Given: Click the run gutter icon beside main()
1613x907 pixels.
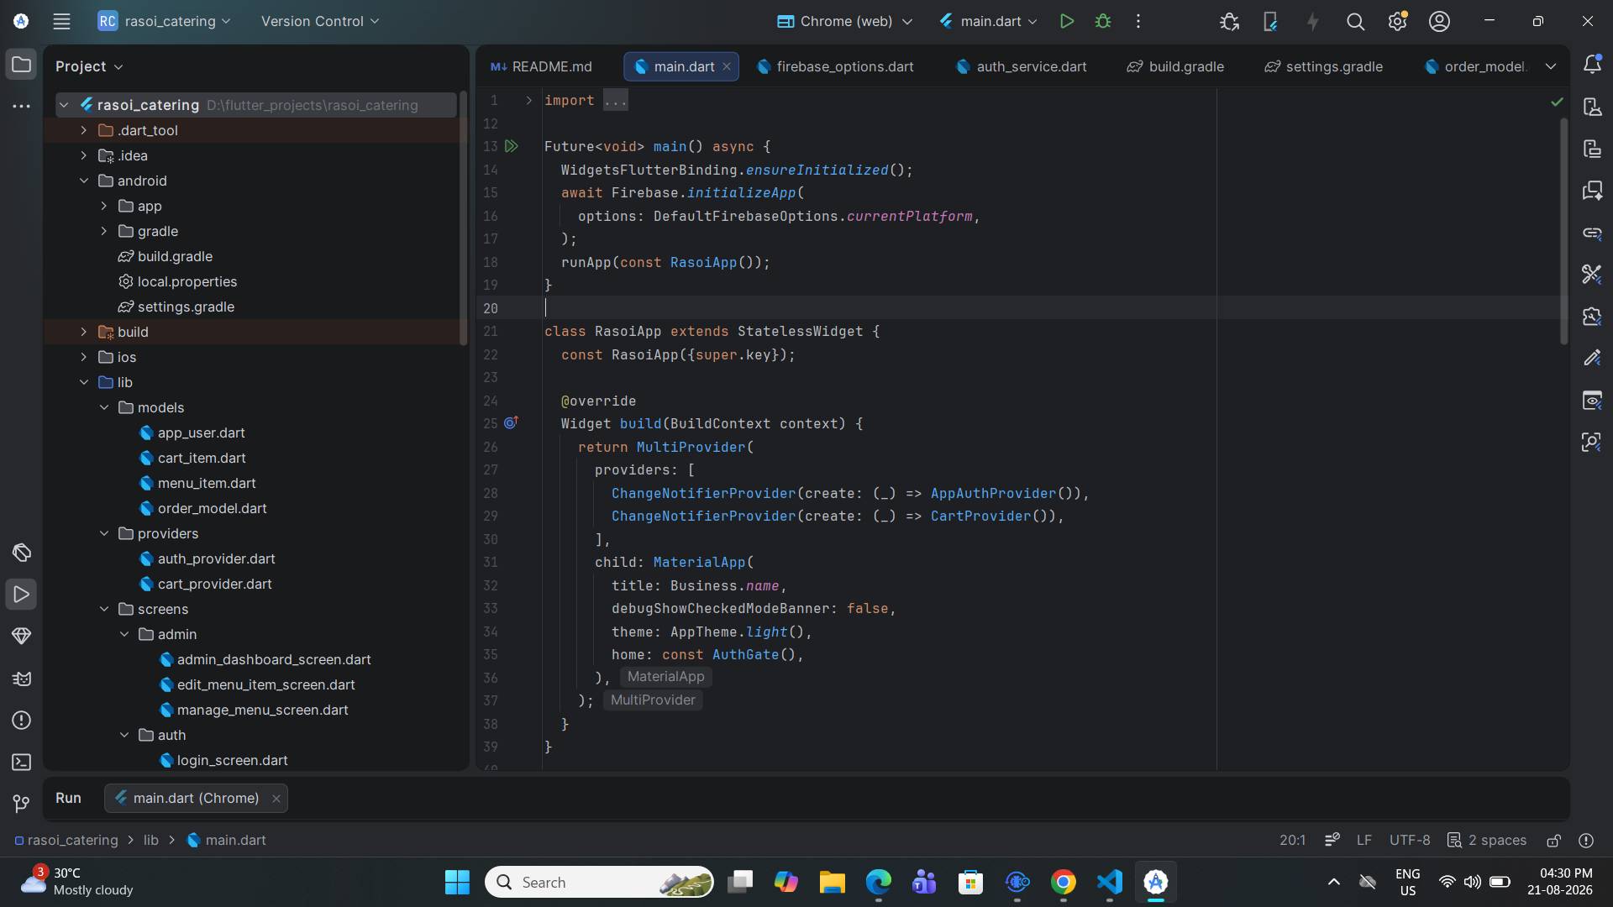Looking at the screenshot, I should pyautogui.click(x=511, y=147).
